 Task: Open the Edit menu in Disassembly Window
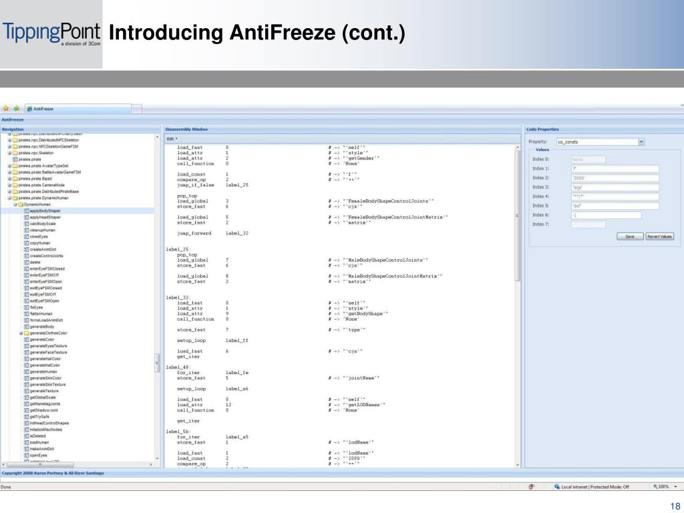tap(172, 139)
